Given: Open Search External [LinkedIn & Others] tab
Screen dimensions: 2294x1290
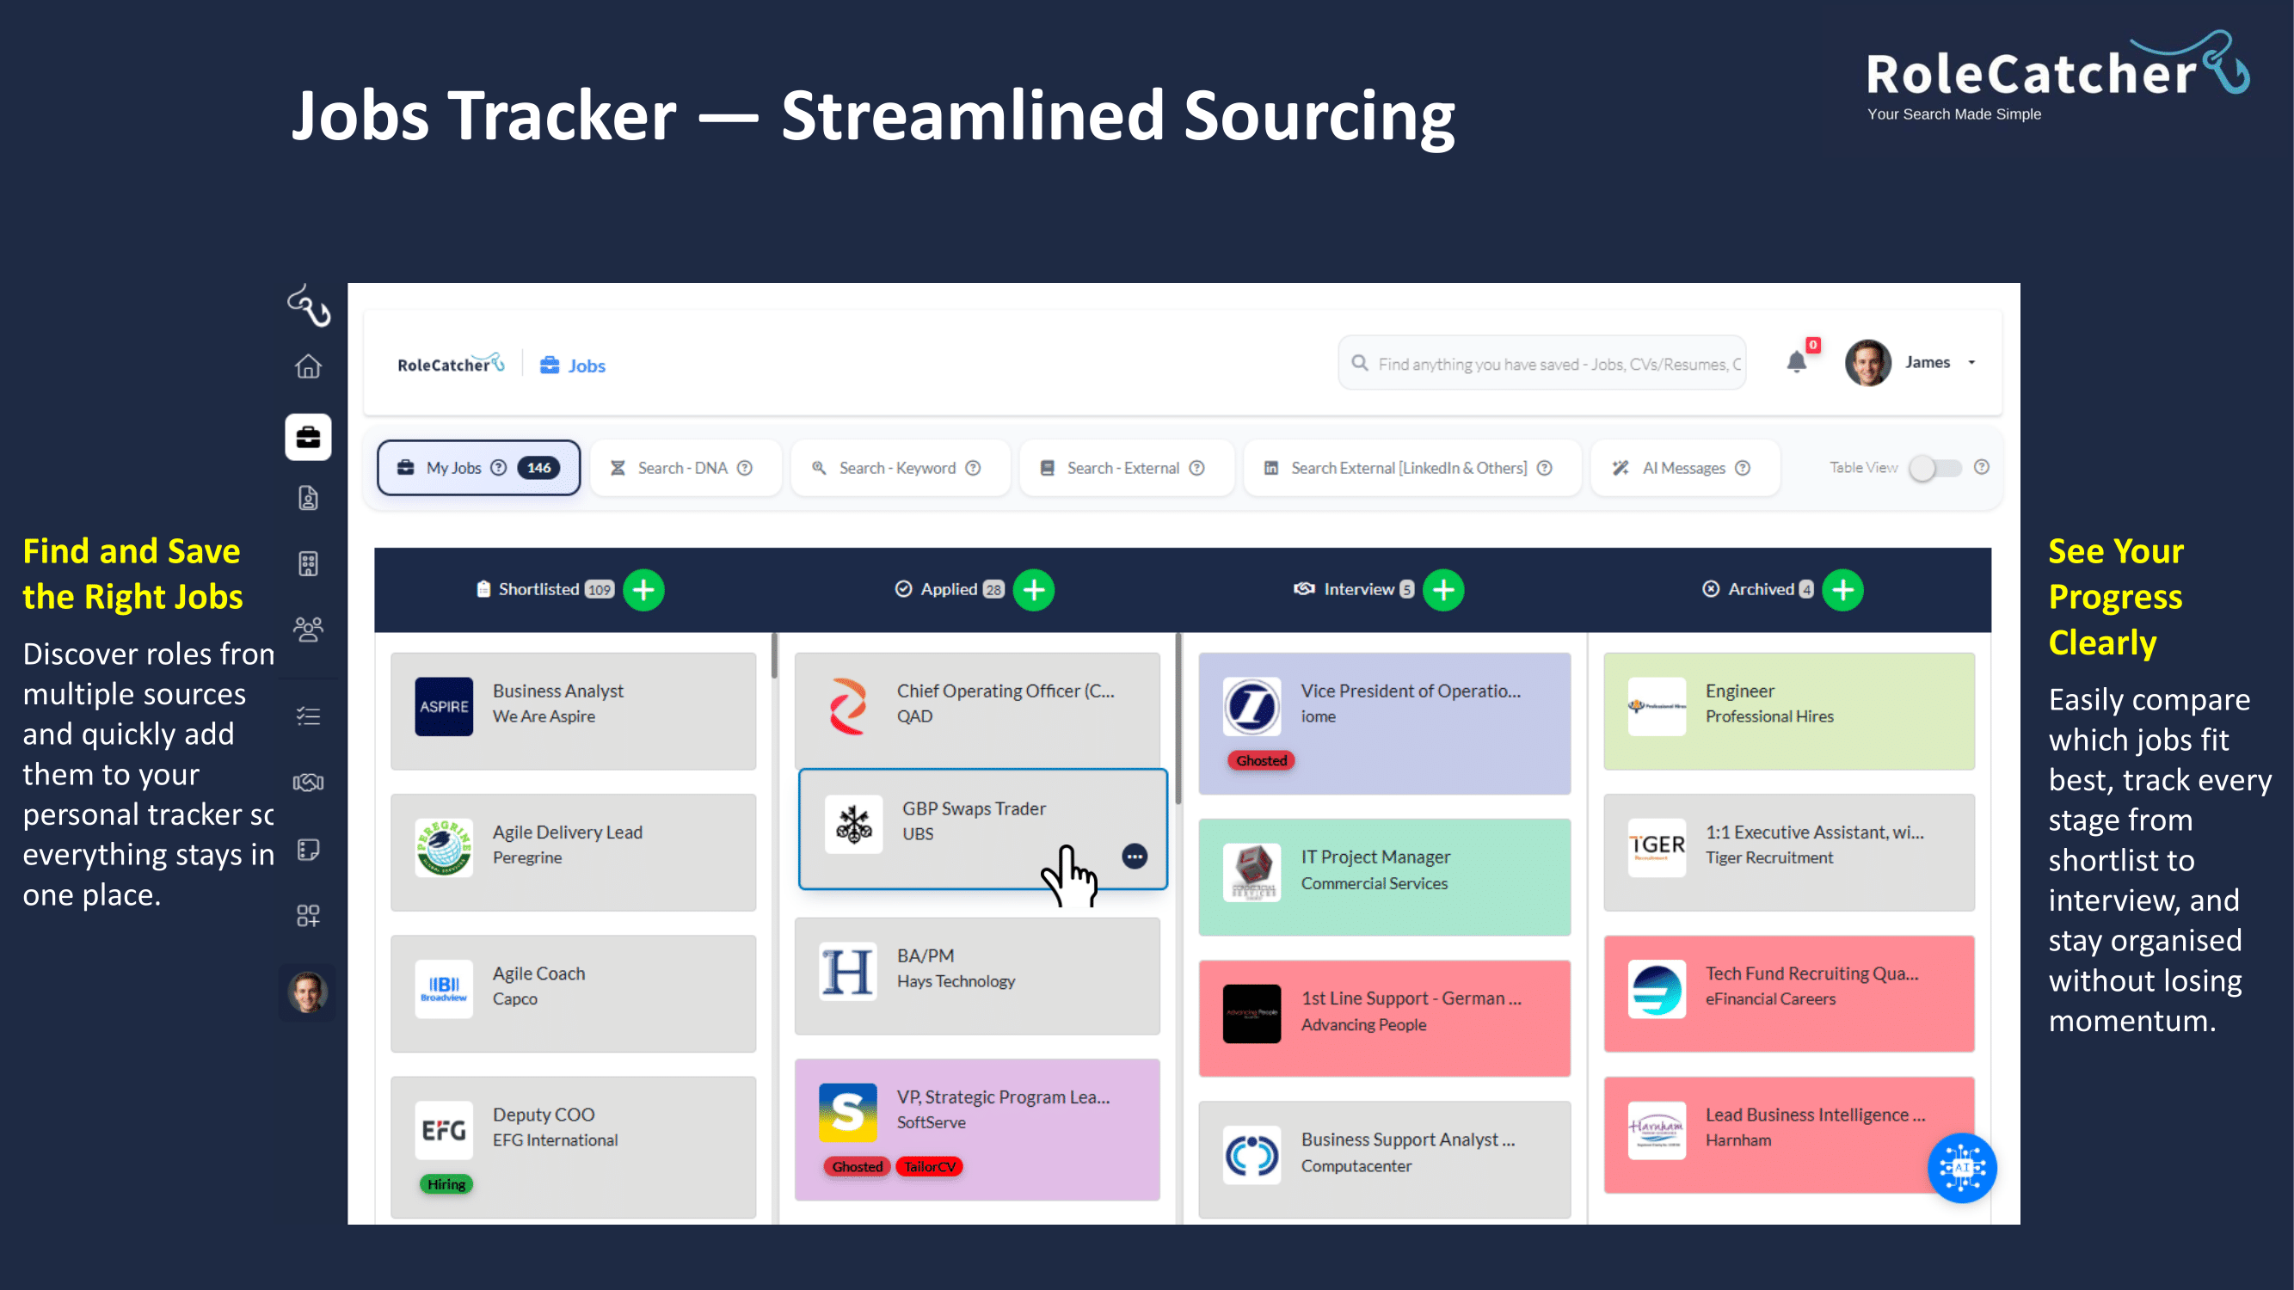Looking at the screenshot, I should pyautogui.click(x=1412, y=467).
